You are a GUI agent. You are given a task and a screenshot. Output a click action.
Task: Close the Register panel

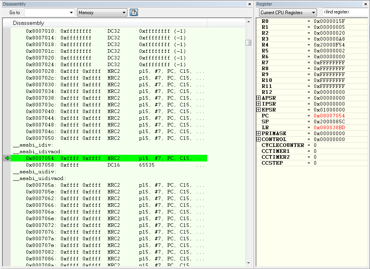pos(366,4)
